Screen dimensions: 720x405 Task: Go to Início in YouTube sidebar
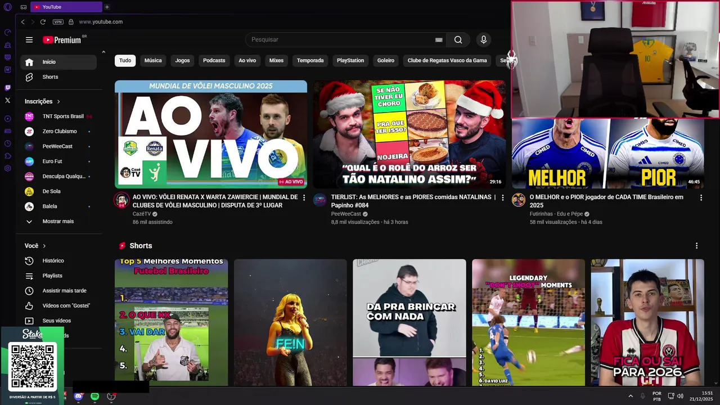coord(58,62)
